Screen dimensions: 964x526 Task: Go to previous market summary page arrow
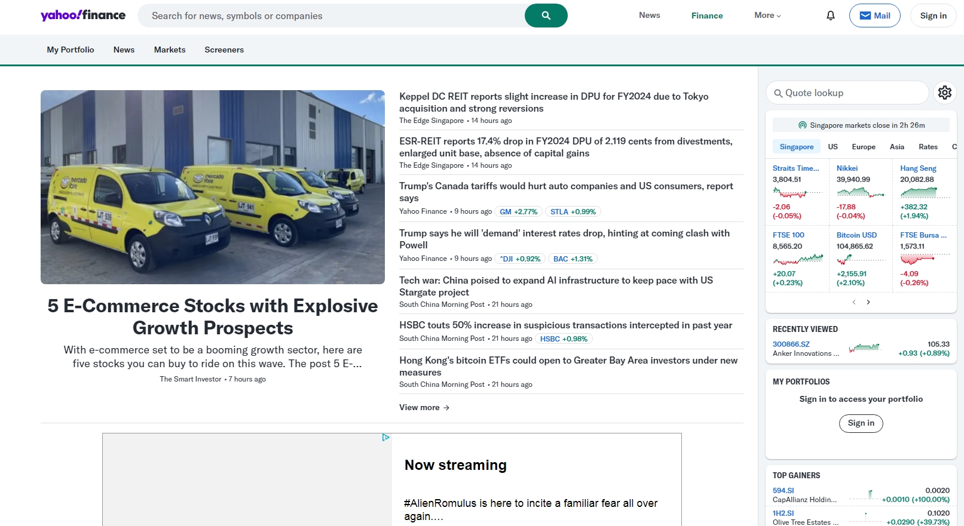coord(854,302)
